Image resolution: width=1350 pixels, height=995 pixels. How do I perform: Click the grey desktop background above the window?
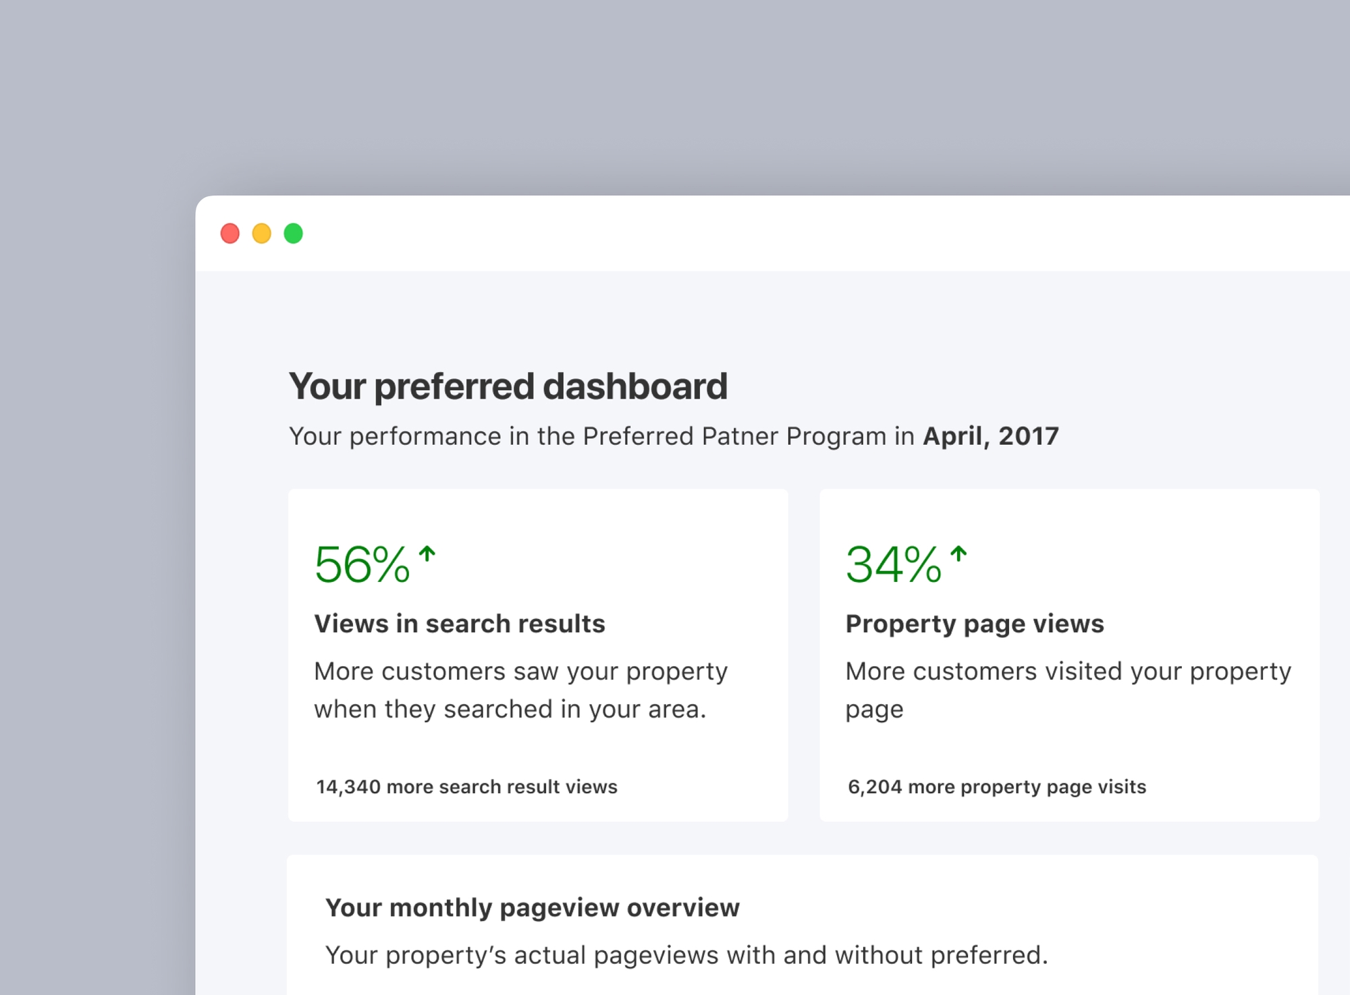[x=675, y=95]
